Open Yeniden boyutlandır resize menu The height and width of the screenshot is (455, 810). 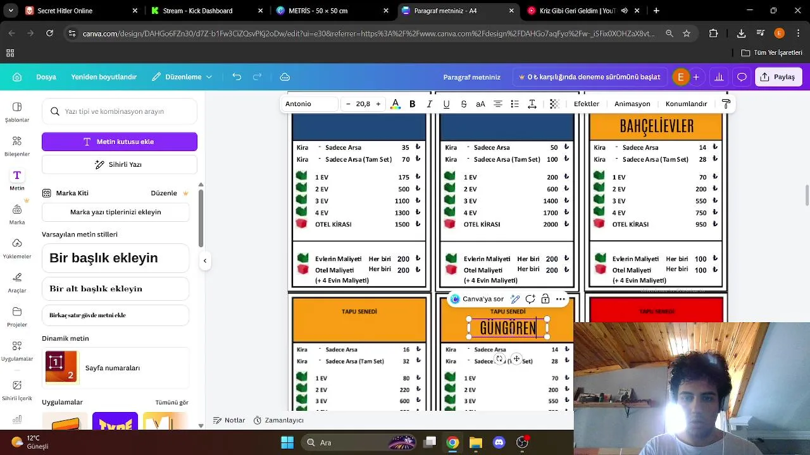(104, 77)
